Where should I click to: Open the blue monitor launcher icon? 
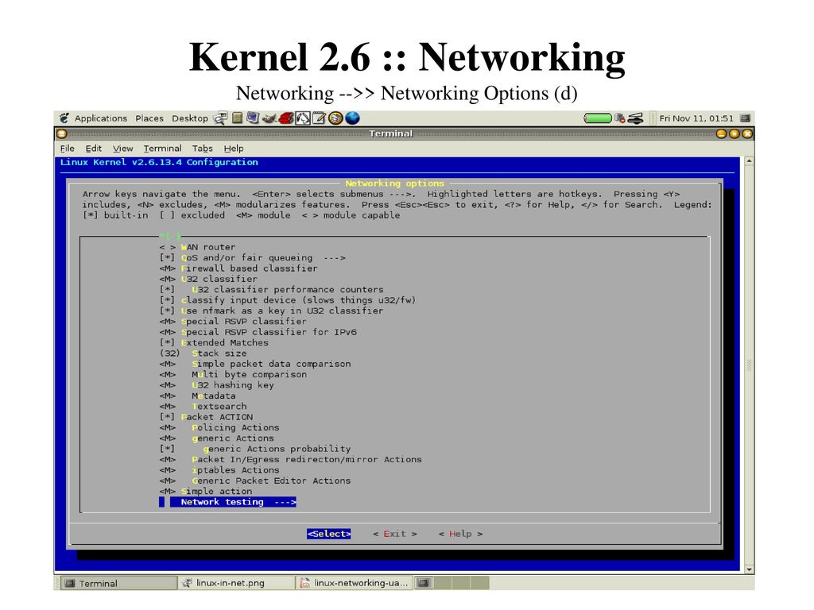pos(253,118)
